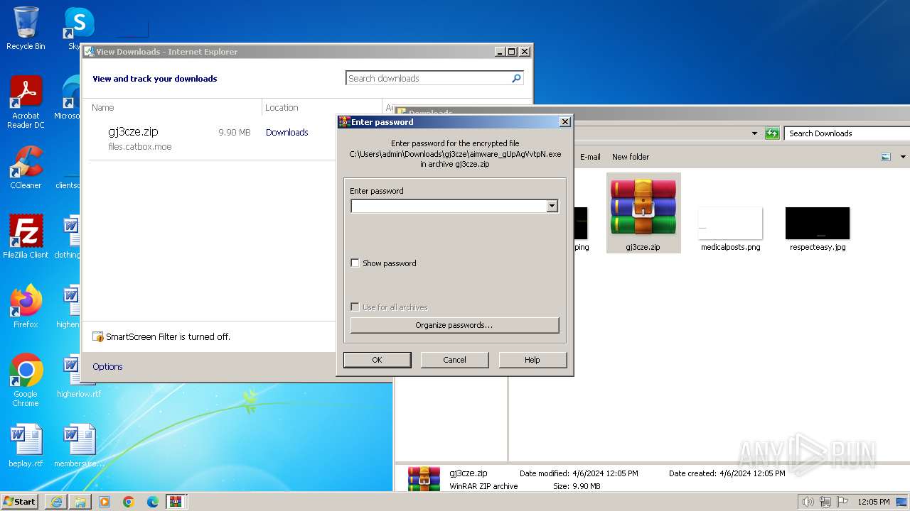This screenshot has height=511, width=910.
Task: Click the Search Downloads box in Explorer
Action: 847,133
